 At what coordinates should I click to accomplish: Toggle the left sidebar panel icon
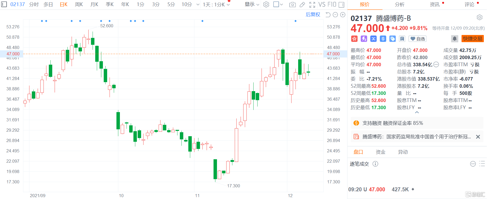[4, 4]
